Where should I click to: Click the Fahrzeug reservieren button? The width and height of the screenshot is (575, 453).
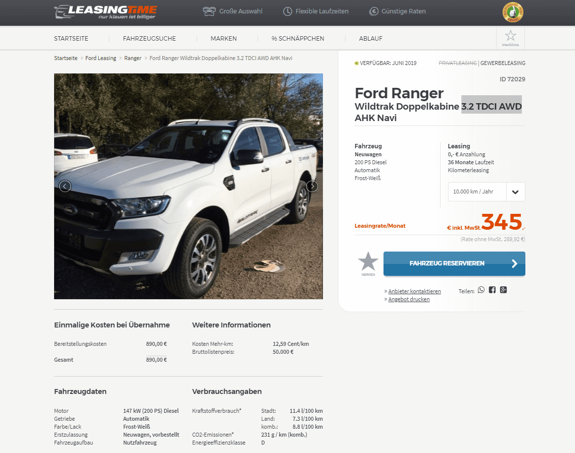coord(454,264)
